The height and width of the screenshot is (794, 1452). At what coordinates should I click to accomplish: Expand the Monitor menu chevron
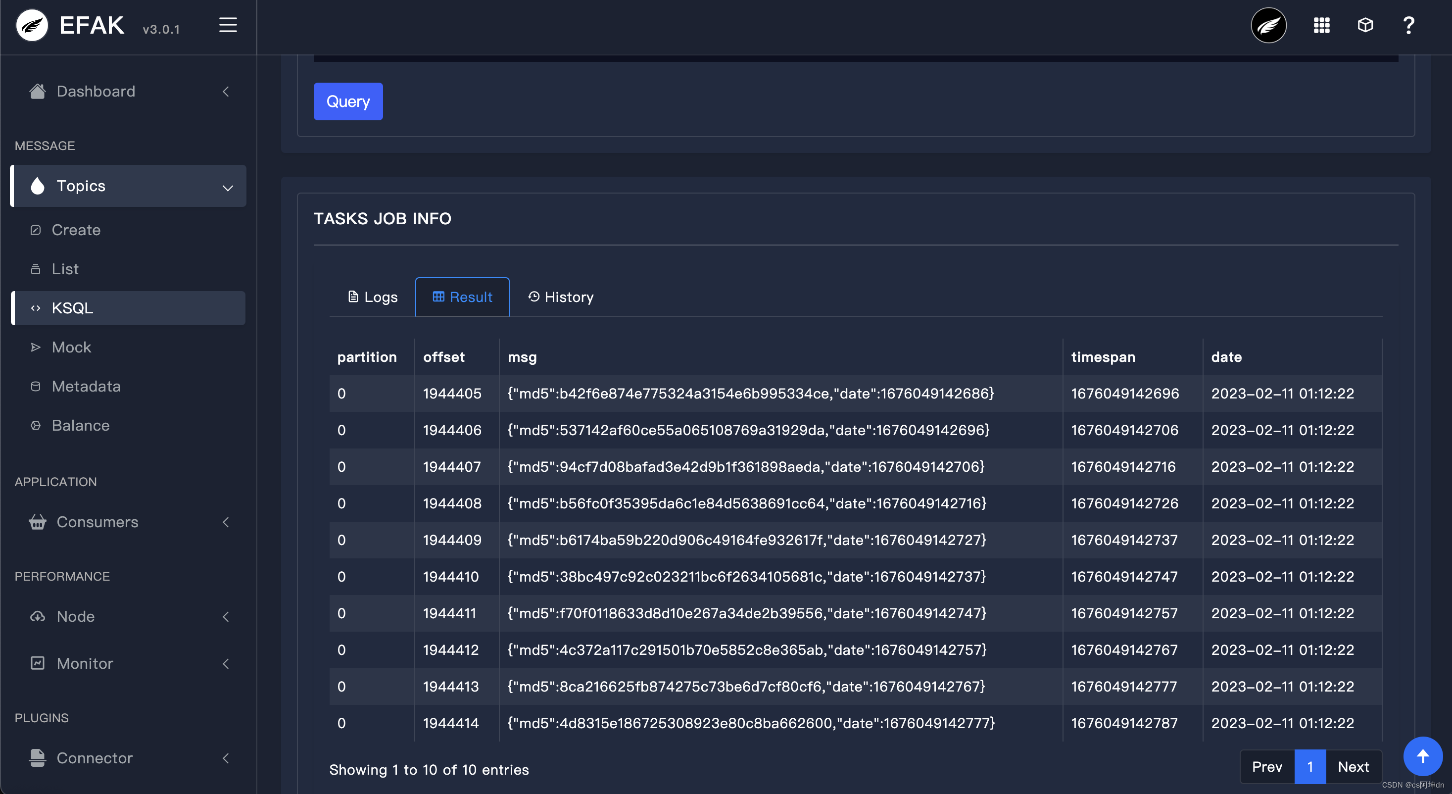tap(226, 664)
